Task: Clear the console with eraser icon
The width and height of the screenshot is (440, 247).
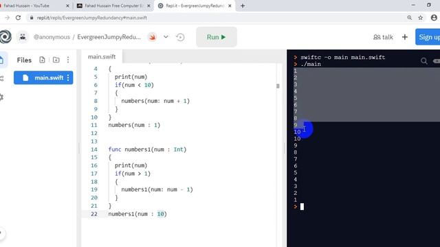Action: click(x=437, y=61)
